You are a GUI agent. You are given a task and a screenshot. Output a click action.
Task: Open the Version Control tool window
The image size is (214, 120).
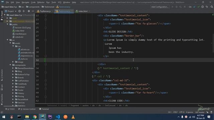(27, 109)
